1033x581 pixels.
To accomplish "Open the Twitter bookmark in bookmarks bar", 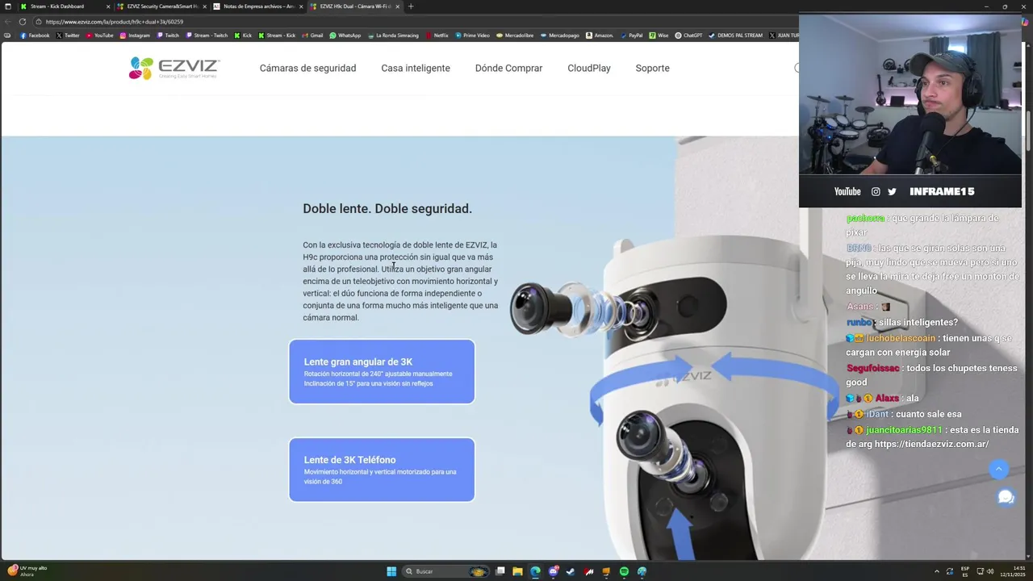I will pos(68,36).
